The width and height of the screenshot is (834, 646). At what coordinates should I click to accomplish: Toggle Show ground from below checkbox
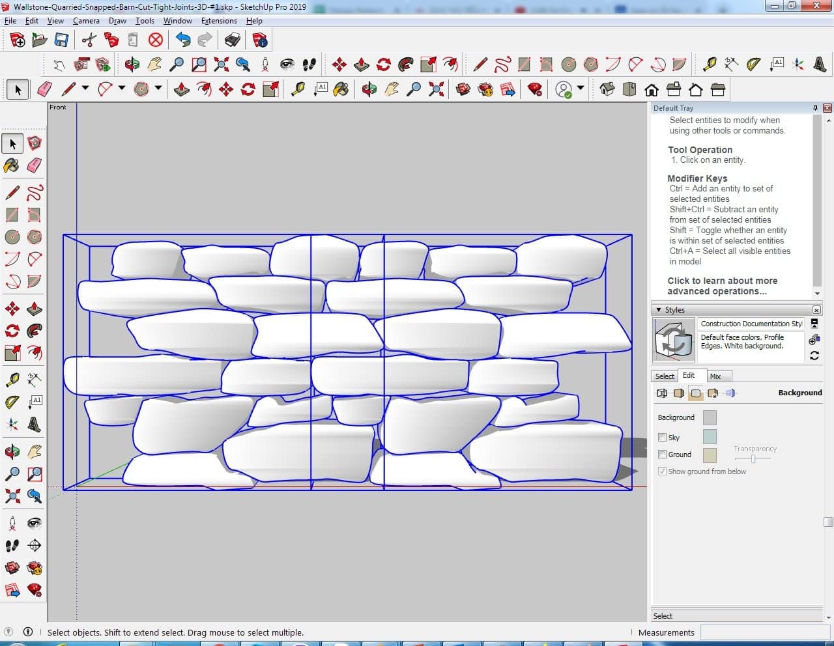(x=662, y=471)
